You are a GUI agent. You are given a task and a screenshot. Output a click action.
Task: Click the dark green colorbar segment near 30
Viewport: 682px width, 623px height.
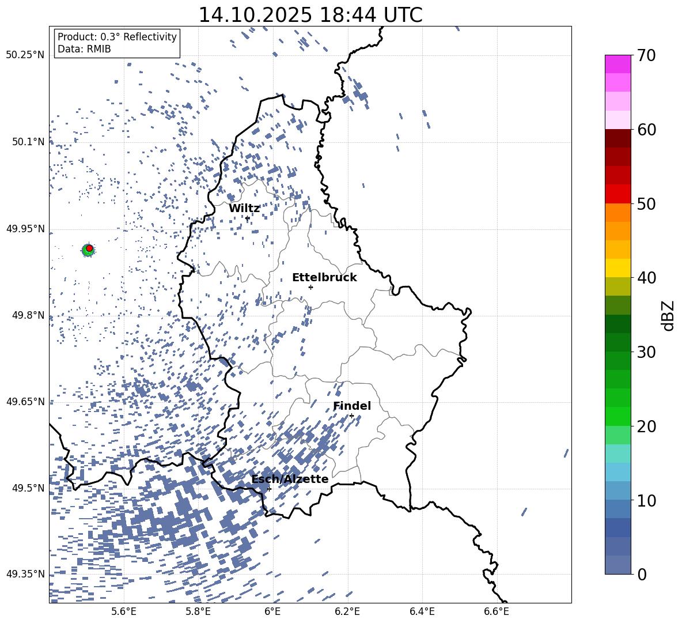[x=618, y=342]
